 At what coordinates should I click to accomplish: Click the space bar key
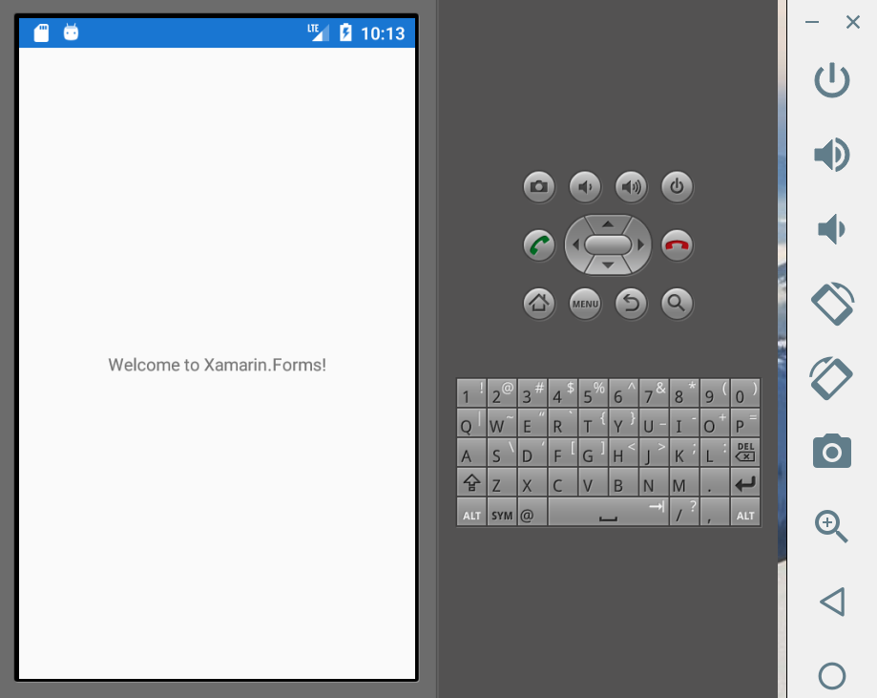pyautogui.click(x=608, y=513)
